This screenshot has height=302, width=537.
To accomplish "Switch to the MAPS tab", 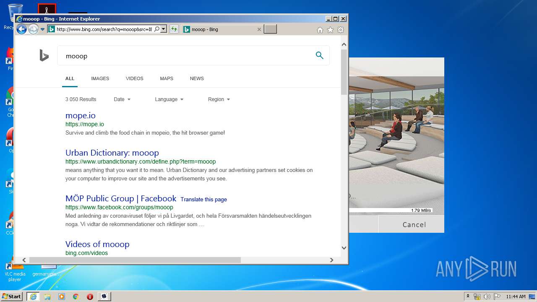I will click(167, 78).
